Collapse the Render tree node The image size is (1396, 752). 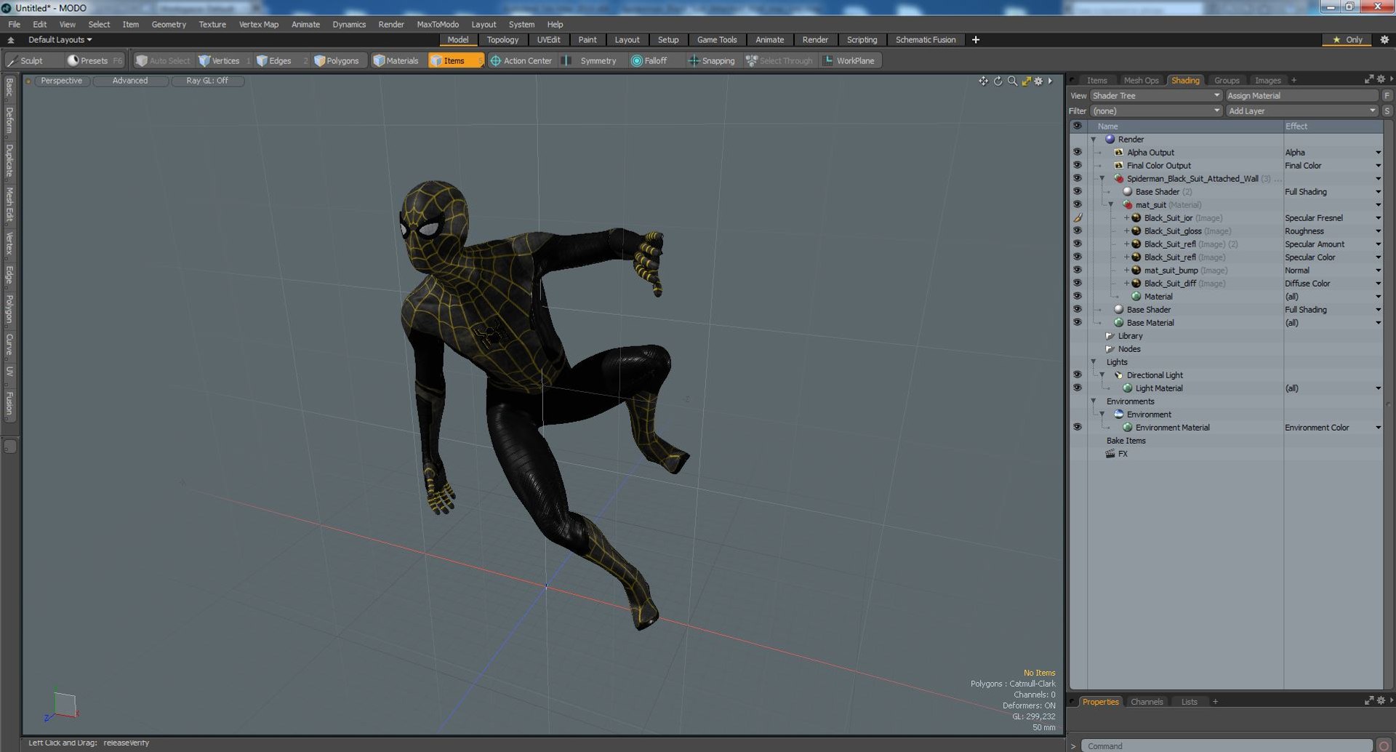pos(1093,139)
